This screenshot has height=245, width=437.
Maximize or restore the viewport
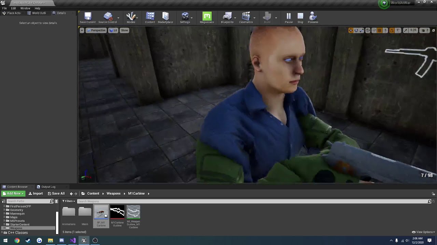pyautogui.click(x=434, y=30)
